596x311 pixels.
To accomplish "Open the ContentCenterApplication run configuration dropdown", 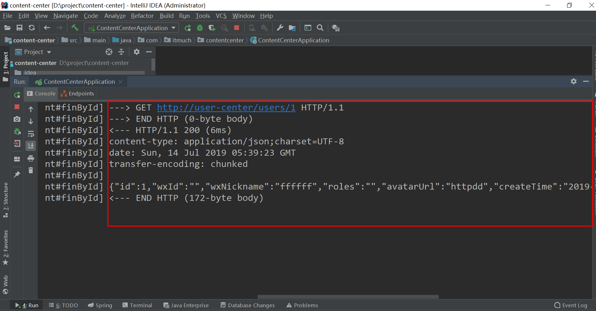I will tap(132, 28).
